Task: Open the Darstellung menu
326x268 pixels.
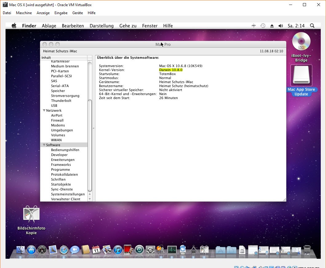Action: click(x=102, y=26)
